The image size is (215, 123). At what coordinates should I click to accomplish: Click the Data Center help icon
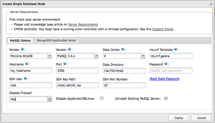click(123, 49)
